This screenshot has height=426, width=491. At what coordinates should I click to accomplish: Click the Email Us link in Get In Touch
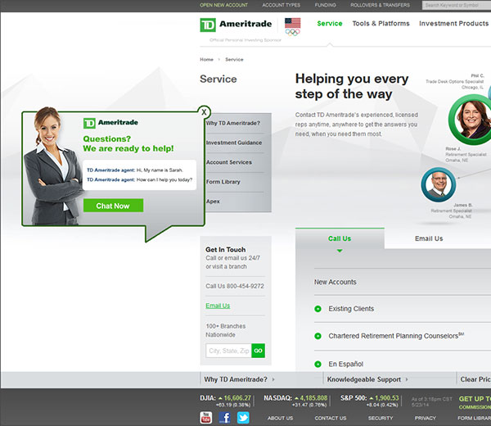tap(218, 306)
